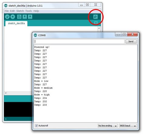The width and height of the screenshot is (143, 135).
Task: Click the 'Mode = low' line
Action: (41, 81)
